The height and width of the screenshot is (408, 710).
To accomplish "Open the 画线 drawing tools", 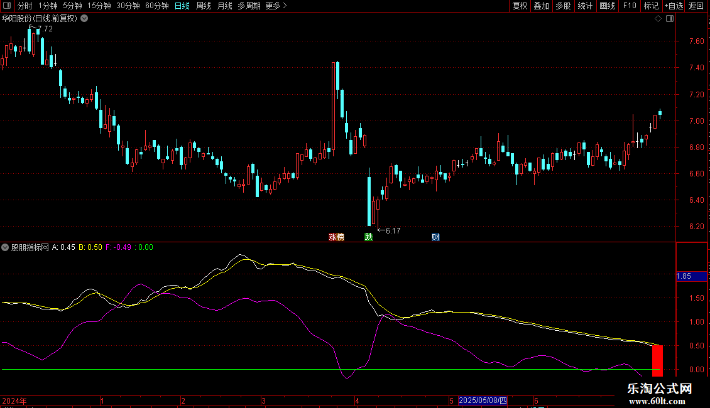I will tap(607, 6).
